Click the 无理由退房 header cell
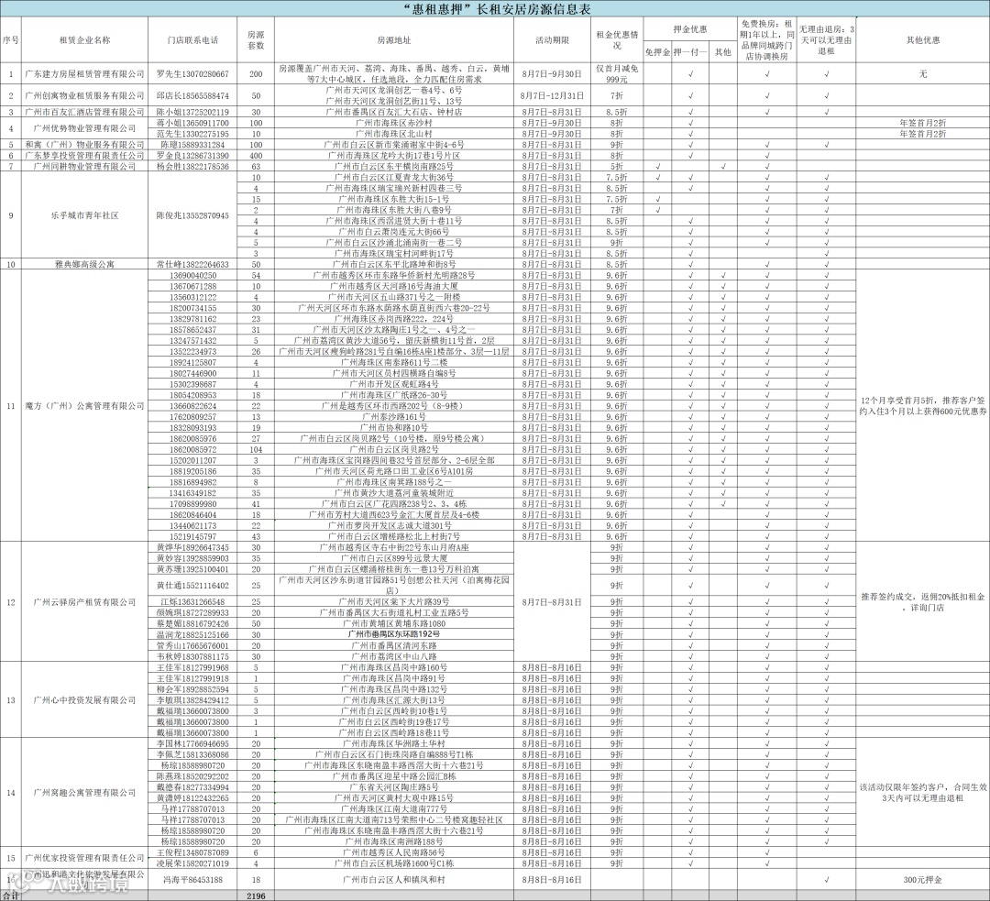Screen dimensions: 990x901 [827, 39]
